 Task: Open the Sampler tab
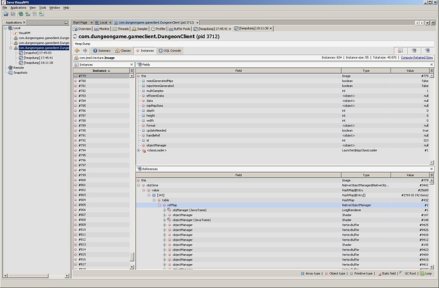click(140, 29)
